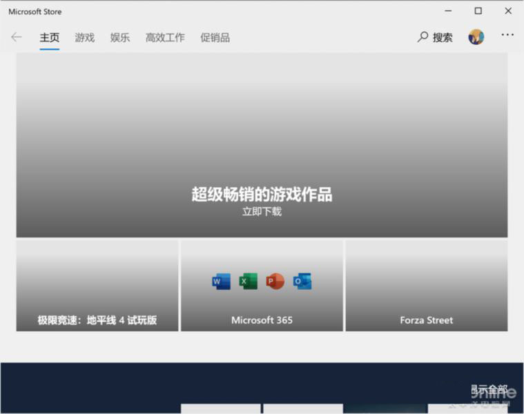The image size is (524, 414).
Task: Maximize the Microsoft Store window
Action: [x=478, y=11]
